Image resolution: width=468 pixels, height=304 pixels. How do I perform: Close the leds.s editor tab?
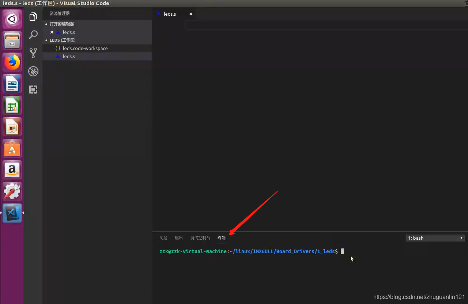191,14
